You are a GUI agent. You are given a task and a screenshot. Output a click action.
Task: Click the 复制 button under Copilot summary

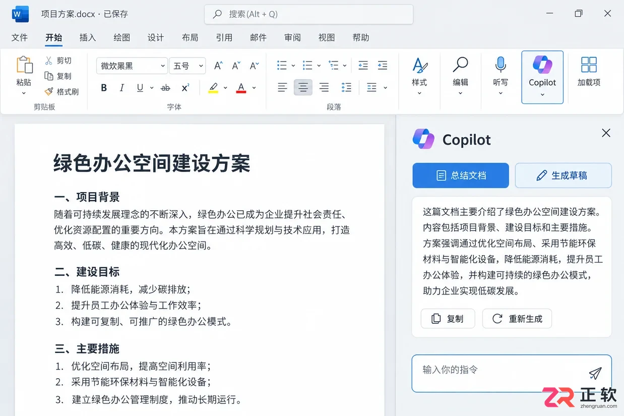448,319
